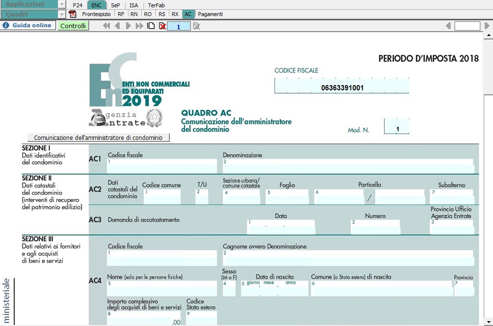The image size is (493, 326).
Task: Open the ISA application tab
Action: coord(133,5)
